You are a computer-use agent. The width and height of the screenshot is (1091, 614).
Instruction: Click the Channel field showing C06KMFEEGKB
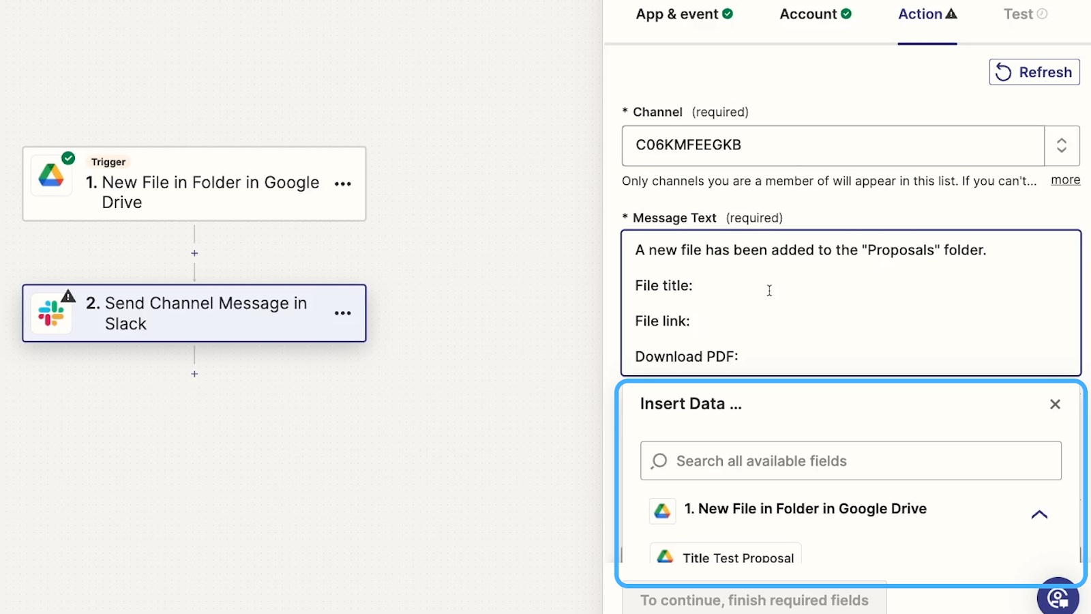[x=833, y=145]
